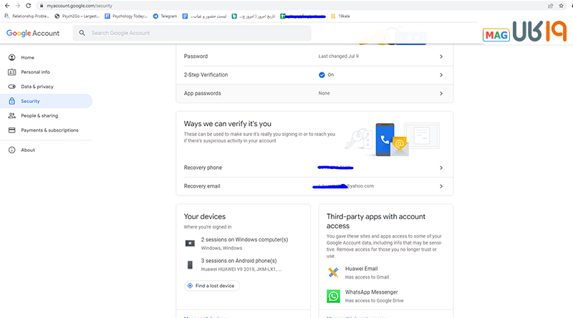Image resolution: width=573 pixels, height=318 pixels.
Task: Click the WhatsApp Messenger app icon
Action: [x=333, y=296]
